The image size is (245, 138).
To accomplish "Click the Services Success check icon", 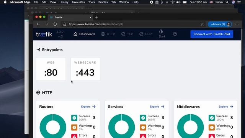I will pyautogui.click(x=143, y=118).
